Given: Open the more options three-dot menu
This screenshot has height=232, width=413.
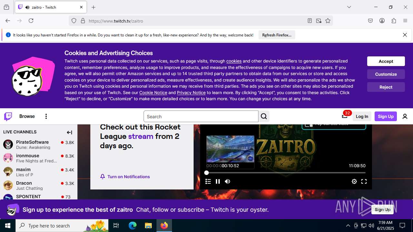Looking at the screenshot, I should [x=46, y=116].
